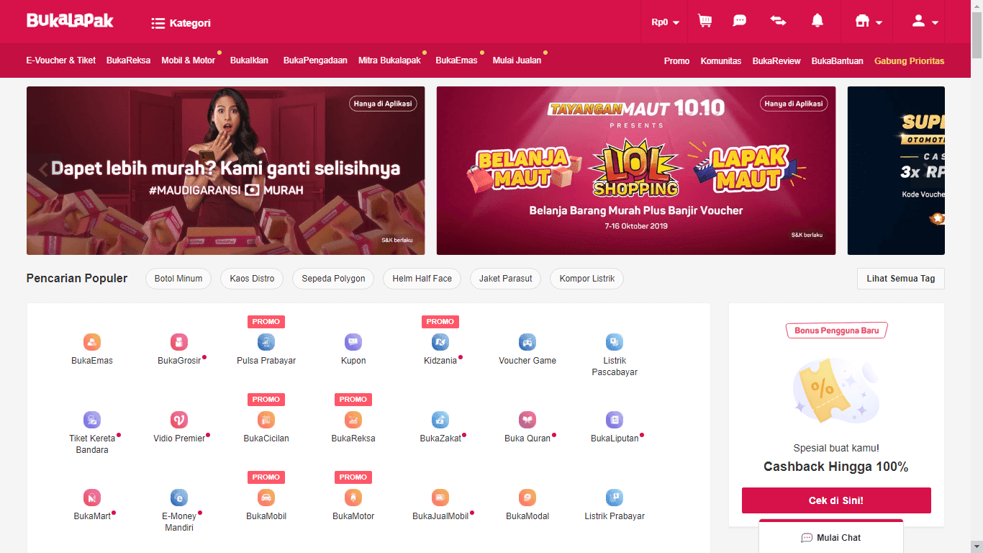983x553 pixels.
Task: Open the transactions arrows icon
Action: tap(779, 21)
